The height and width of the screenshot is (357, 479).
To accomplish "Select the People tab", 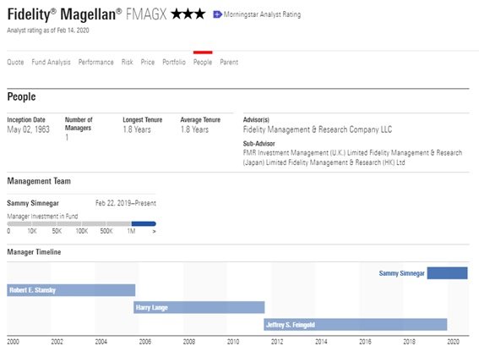I will click(x=203, y=62).
